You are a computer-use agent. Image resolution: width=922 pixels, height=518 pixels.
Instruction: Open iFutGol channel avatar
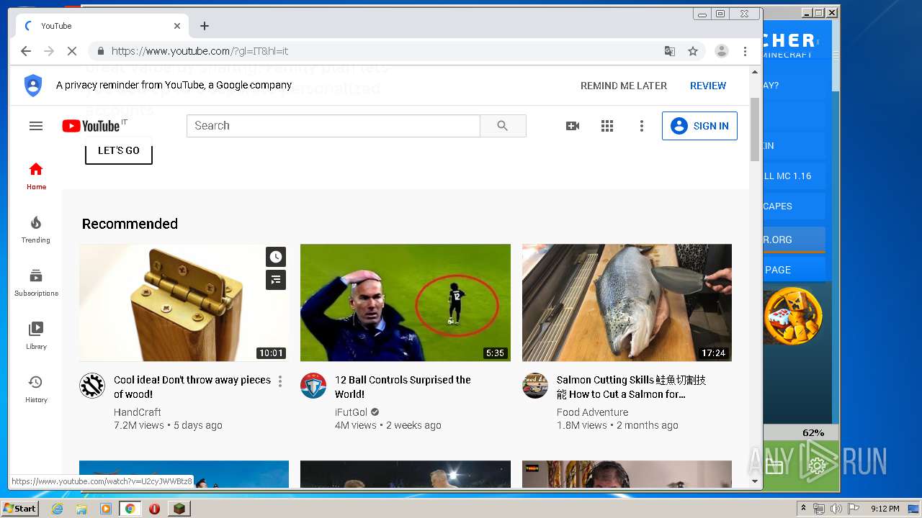(x=313, y=386)
